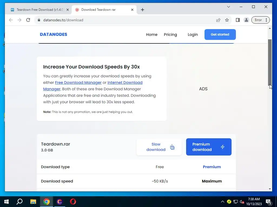Open taskbar clock and date
The height and width of the screenshot is (207, 277).
[254, 202]
